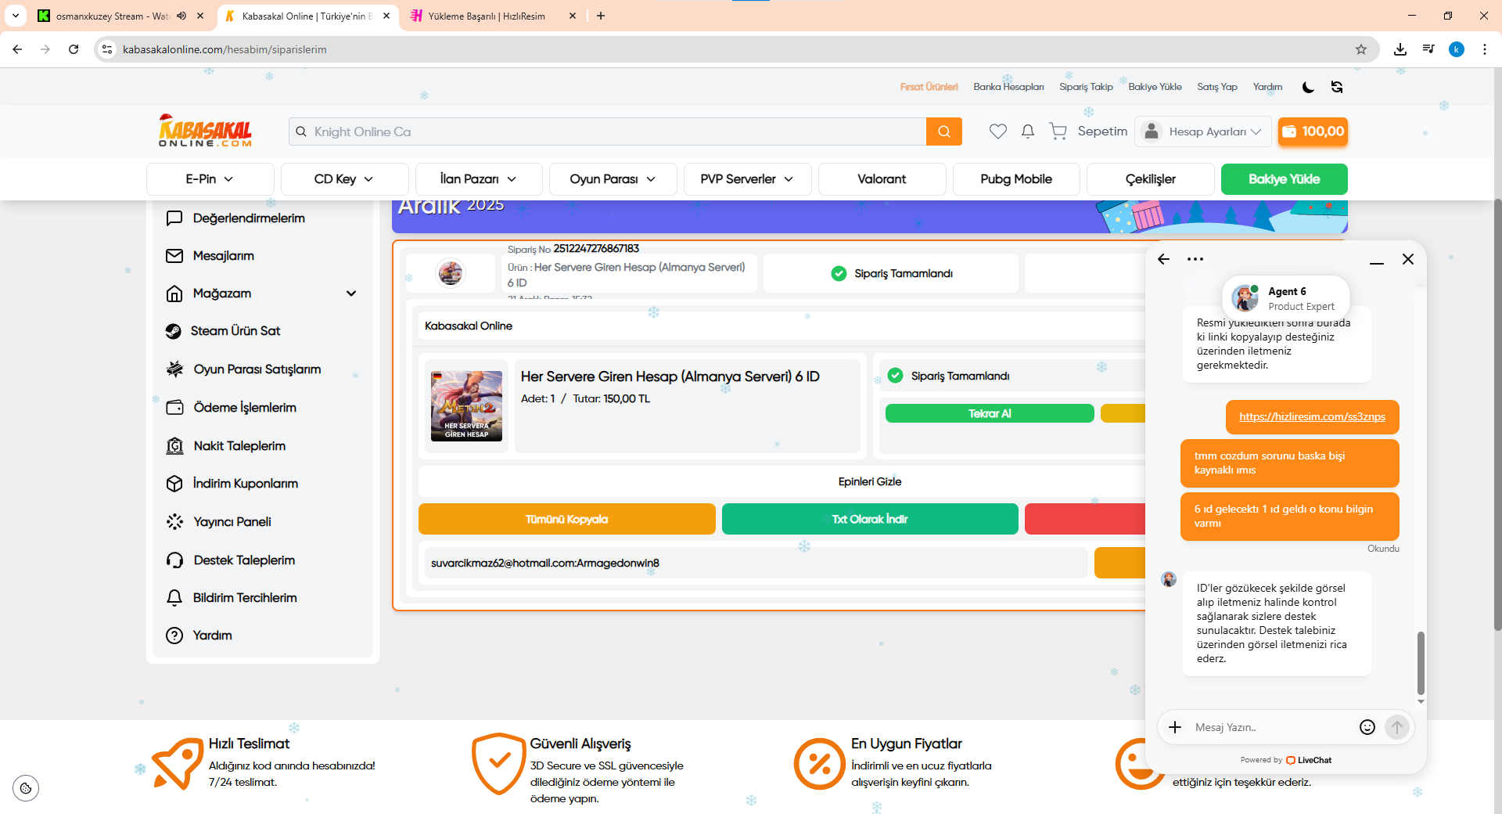
Task: Click the chat send arrow button
Action: coord(1397,727)
